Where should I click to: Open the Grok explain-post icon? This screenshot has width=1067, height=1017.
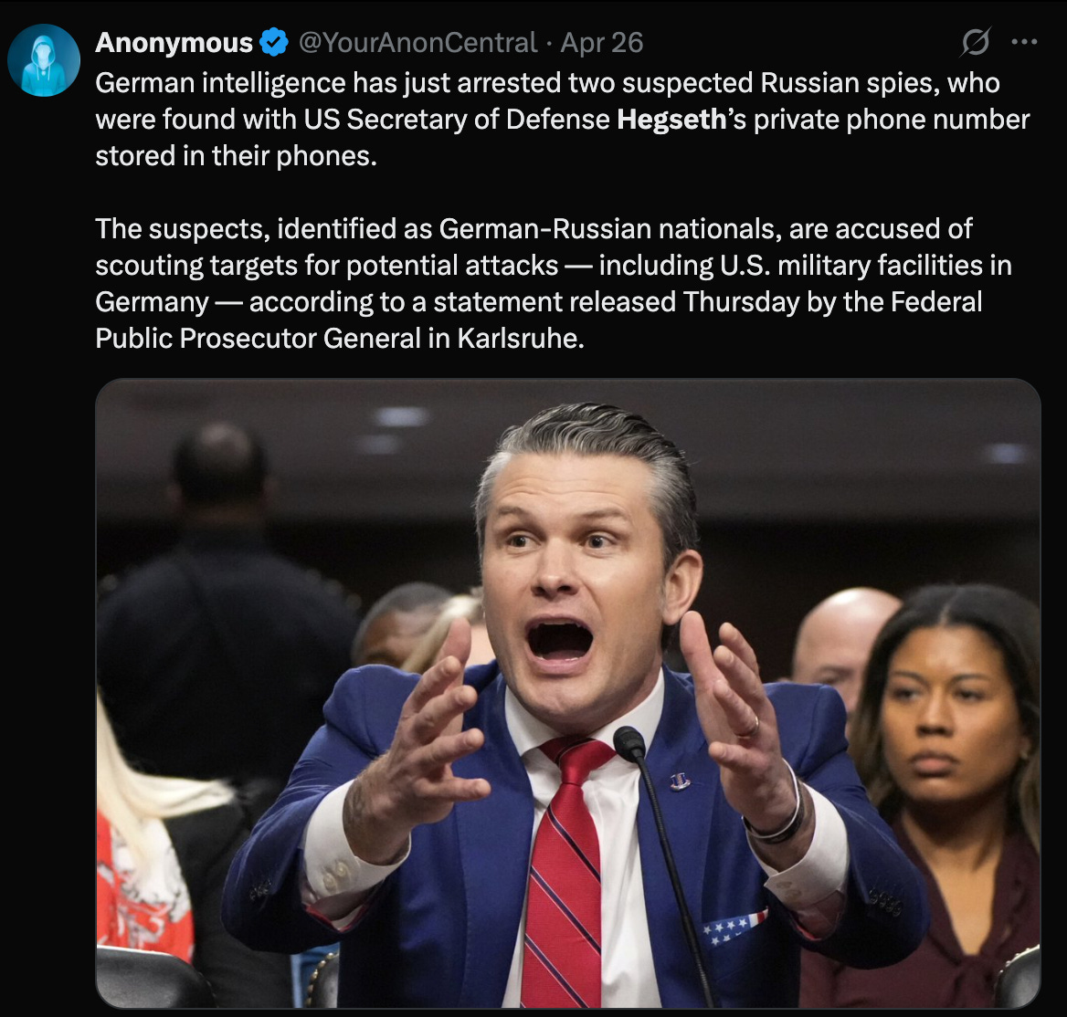975,42
